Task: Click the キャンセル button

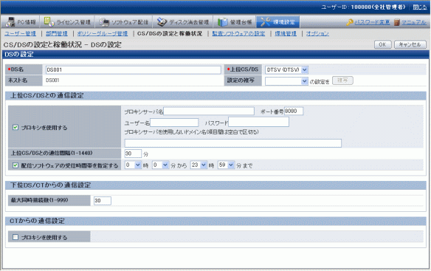Action: (x=410, y=44)
